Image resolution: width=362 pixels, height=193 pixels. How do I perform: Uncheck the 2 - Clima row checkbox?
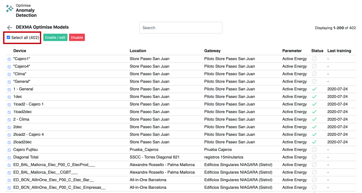coord(9,120)
